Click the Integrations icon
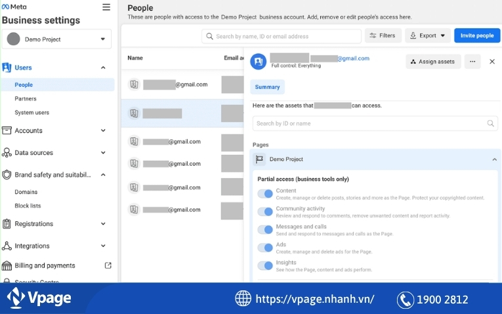Image resolution: width=502 pixels, height=314 pixels. (x=7, y=246)
